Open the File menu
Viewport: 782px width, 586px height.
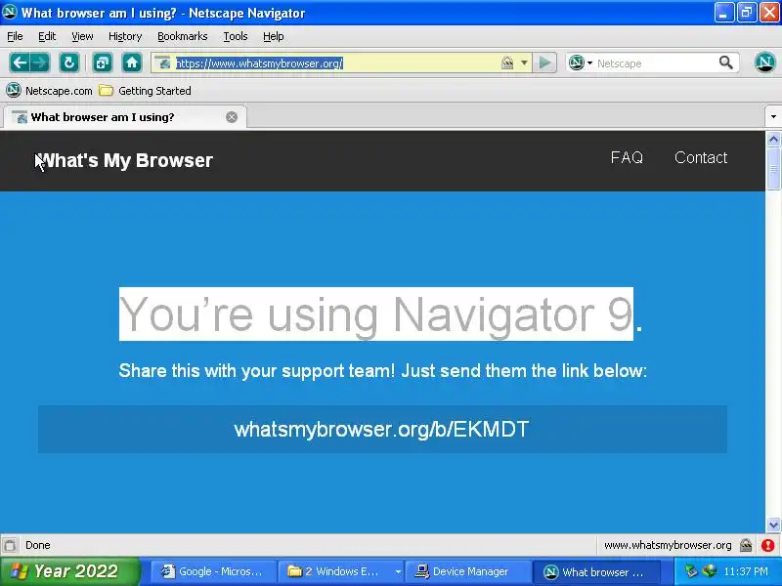pos(15,36)
